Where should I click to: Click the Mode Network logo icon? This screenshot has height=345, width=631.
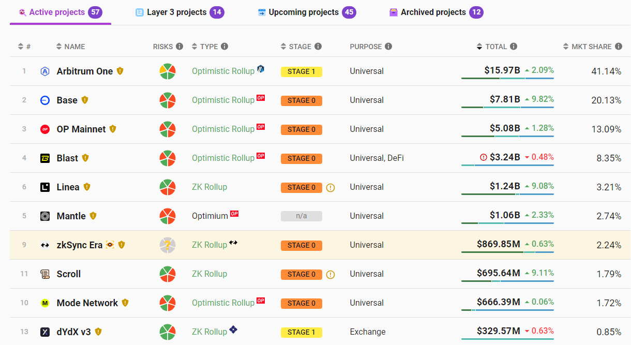click(45, 303)
